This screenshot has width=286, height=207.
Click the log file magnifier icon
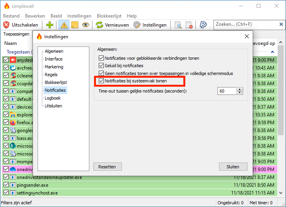[178, 25]
